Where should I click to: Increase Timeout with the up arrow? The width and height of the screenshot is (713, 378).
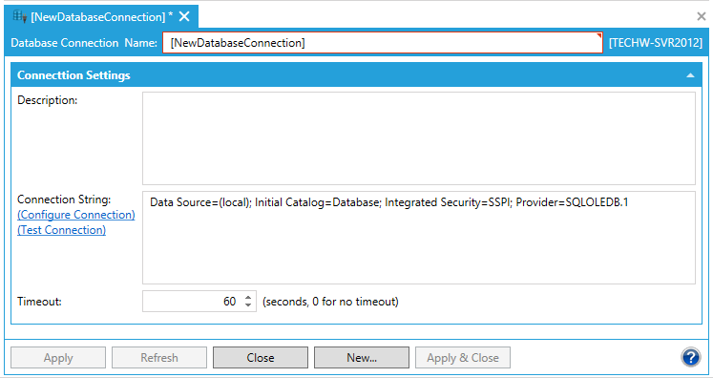click(x=248, y=298)
